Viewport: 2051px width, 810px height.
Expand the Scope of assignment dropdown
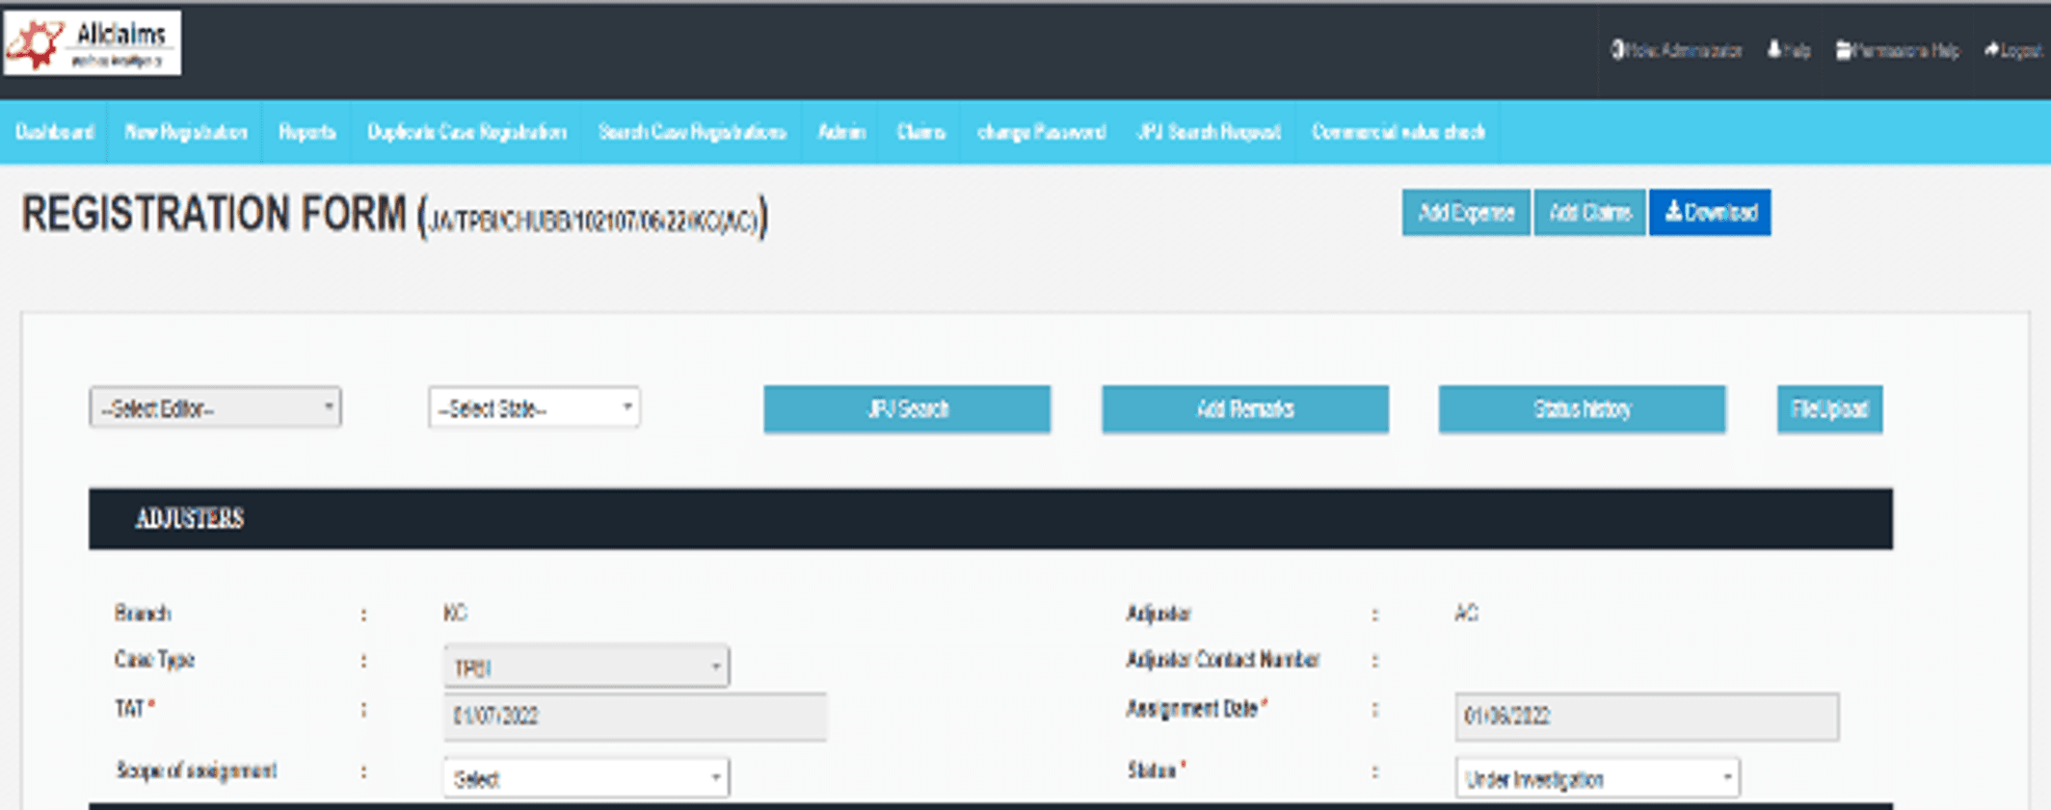586,778
